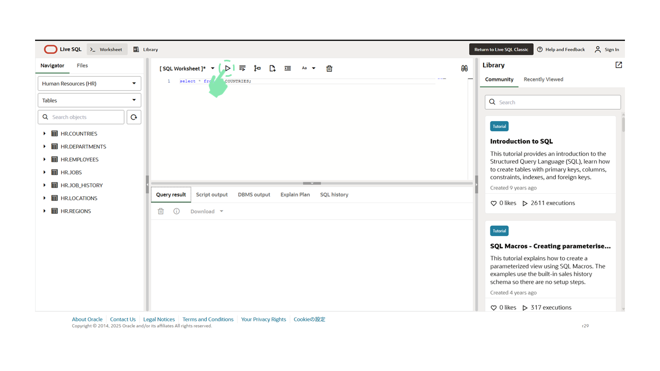Screen dimensions: 660x371
Task: Click the info icon in Query result
Action: click(176, 211)
